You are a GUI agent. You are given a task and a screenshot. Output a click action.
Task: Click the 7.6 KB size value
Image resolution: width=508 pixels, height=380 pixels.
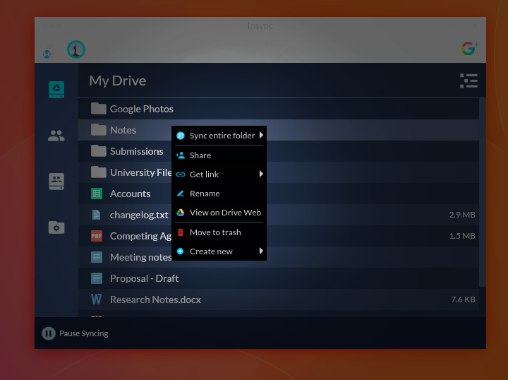coord(463,299)
